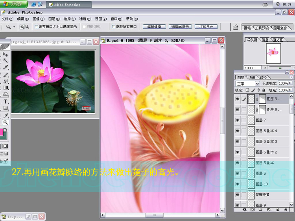Image resolution: width=295 pixels, height=221 pixels.
Task: Create new fill or adjustment layer
Action: click(269, 210)
